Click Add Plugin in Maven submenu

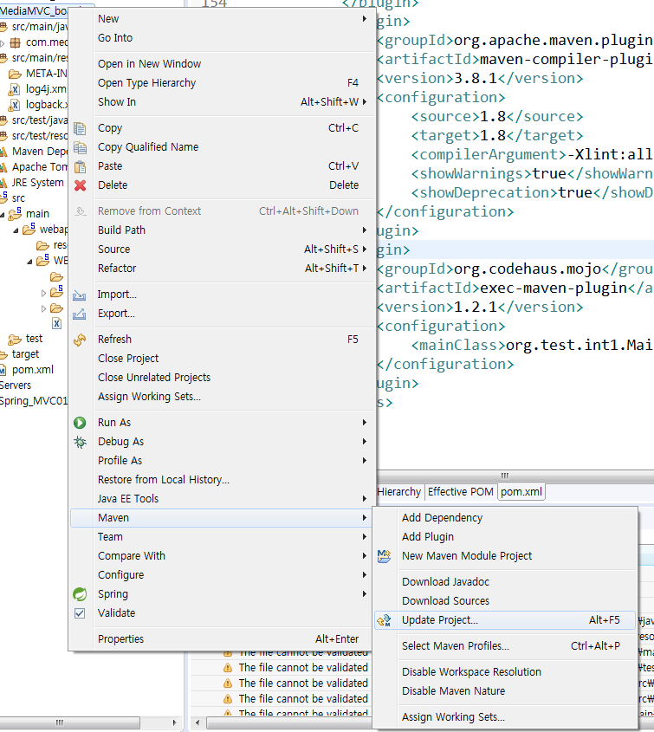[505, 537]
